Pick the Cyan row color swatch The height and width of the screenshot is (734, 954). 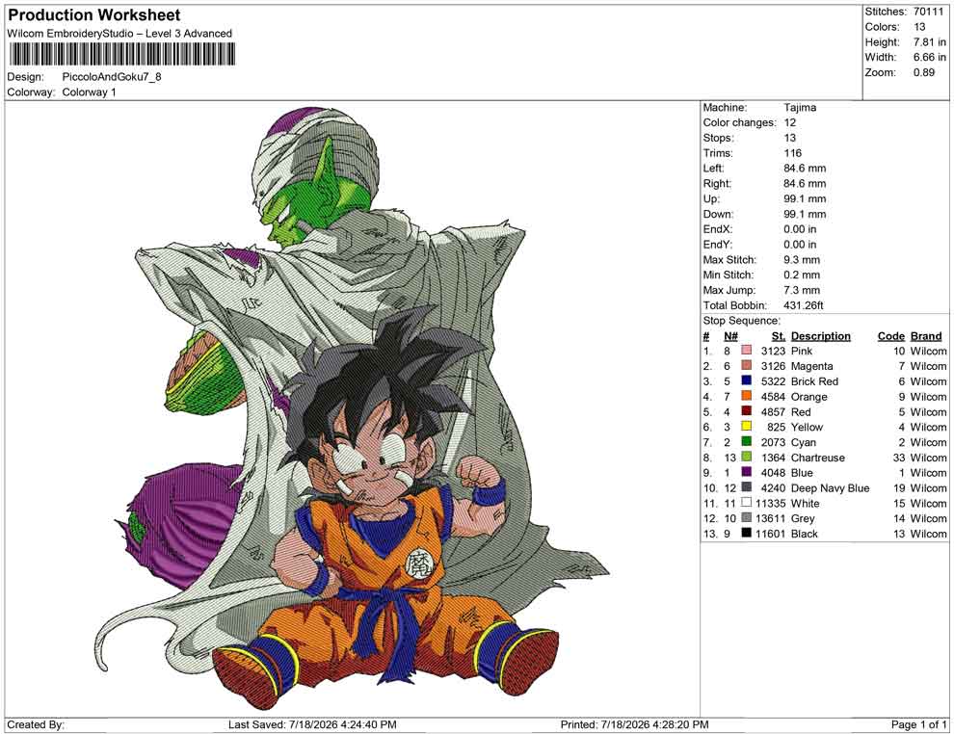[747, 441]
